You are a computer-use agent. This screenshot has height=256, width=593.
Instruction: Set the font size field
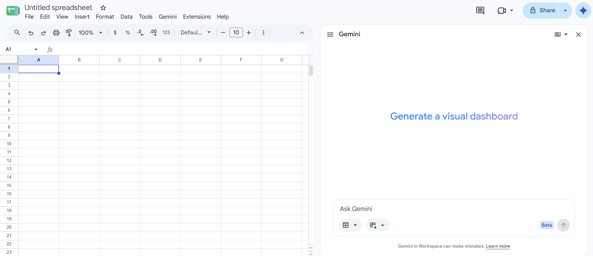236,32
